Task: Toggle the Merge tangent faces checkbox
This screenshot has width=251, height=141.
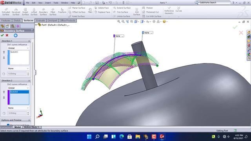Action: point(8,125)
